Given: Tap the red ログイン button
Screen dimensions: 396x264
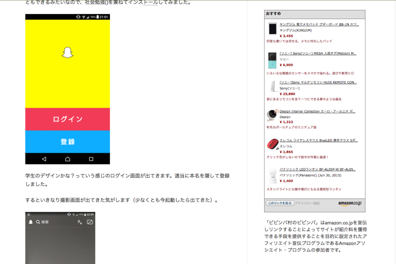Looking at the screenshot, I should [x=67, y=119].
